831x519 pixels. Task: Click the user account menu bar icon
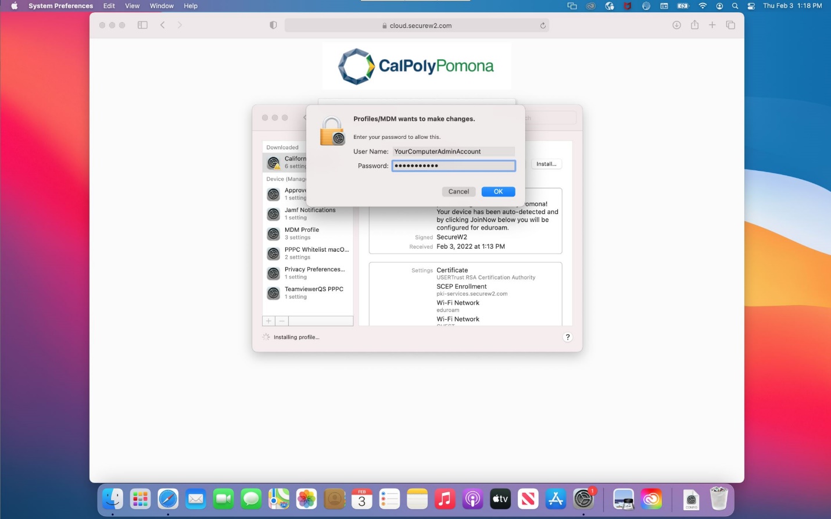tap(719, 6)
